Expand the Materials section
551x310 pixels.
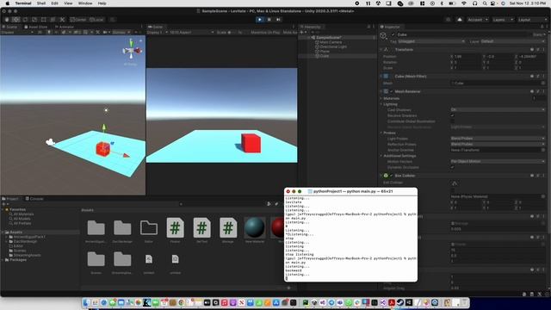tap(381, 98)
